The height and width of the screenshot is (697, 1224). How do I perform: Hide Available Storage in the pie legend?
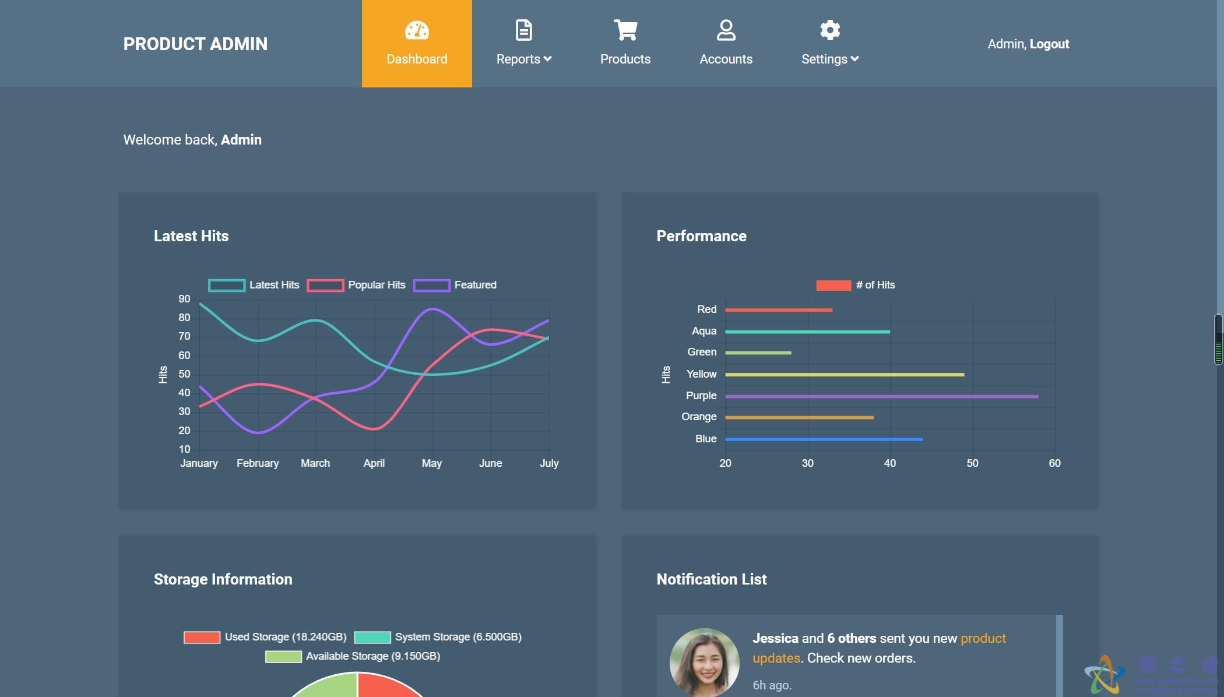[353, 656]
